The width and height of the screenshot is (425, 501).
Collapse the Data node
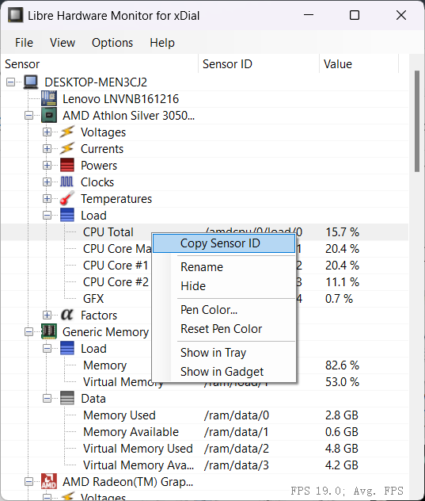47,398
